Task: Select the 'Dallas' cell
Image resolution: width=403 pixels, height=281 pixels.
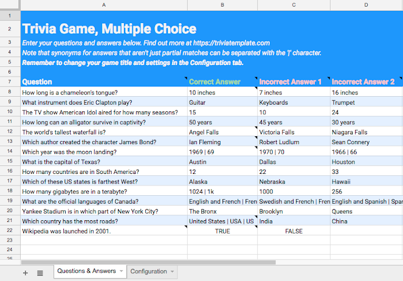Action: (x=294, y=161)
